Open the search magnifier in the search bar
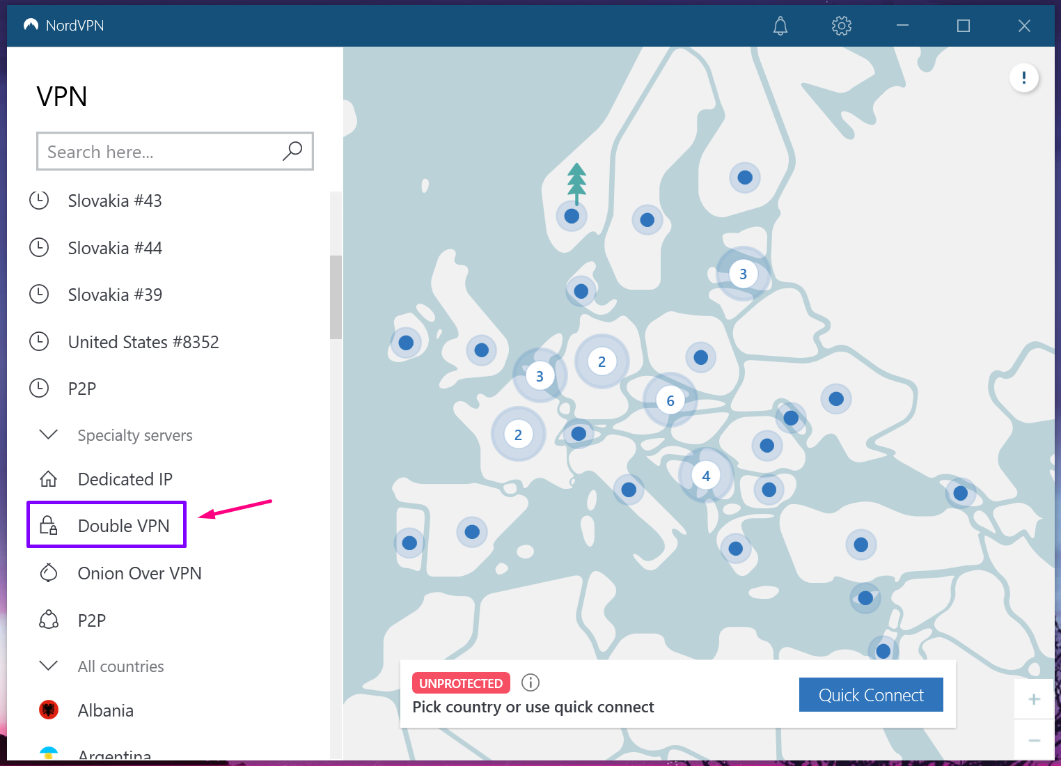This screenshot has height=766, width=1061. click(x=292, y=151)
